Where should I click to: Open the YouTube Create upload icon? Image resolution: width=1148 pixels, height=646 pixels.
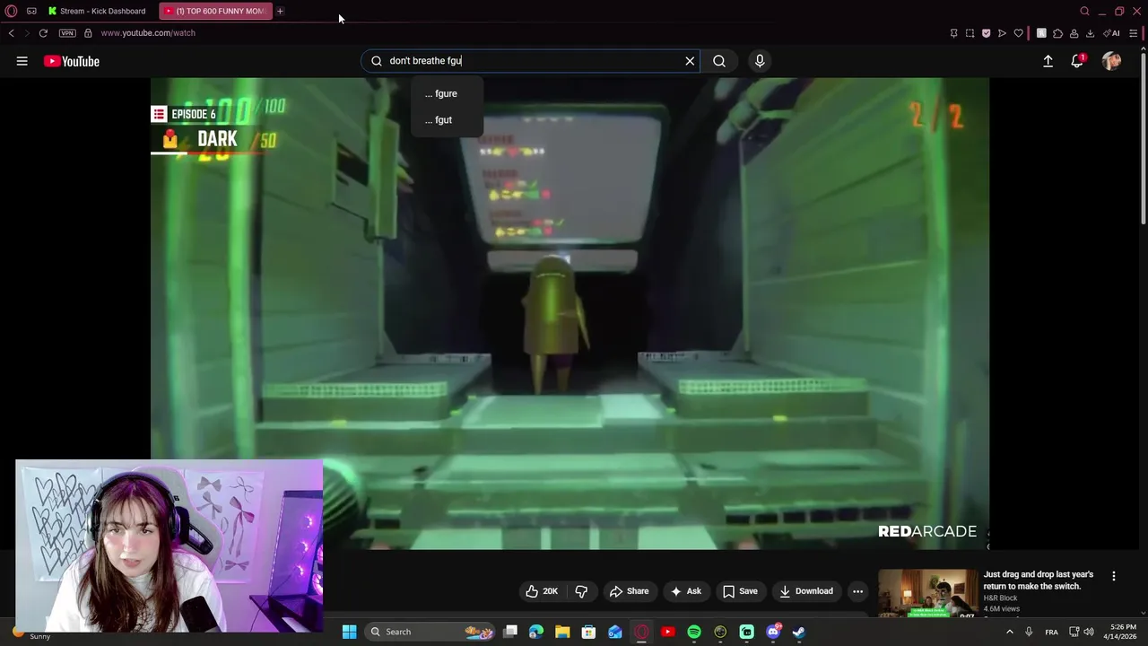[1048, 61]
